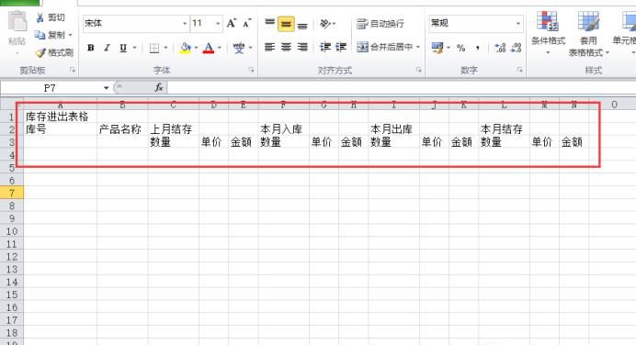
Task: Click Wrap Text (自动换行) button
Action: (380, 24)
